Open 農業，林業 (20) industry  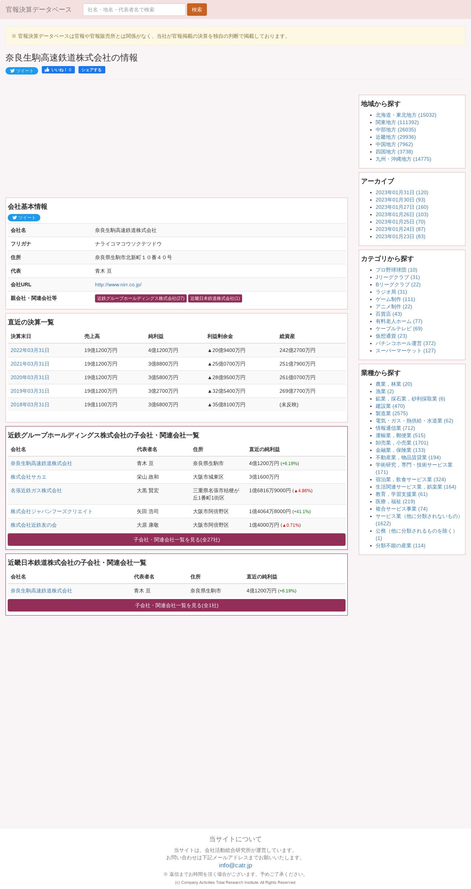tap(394, 384)
